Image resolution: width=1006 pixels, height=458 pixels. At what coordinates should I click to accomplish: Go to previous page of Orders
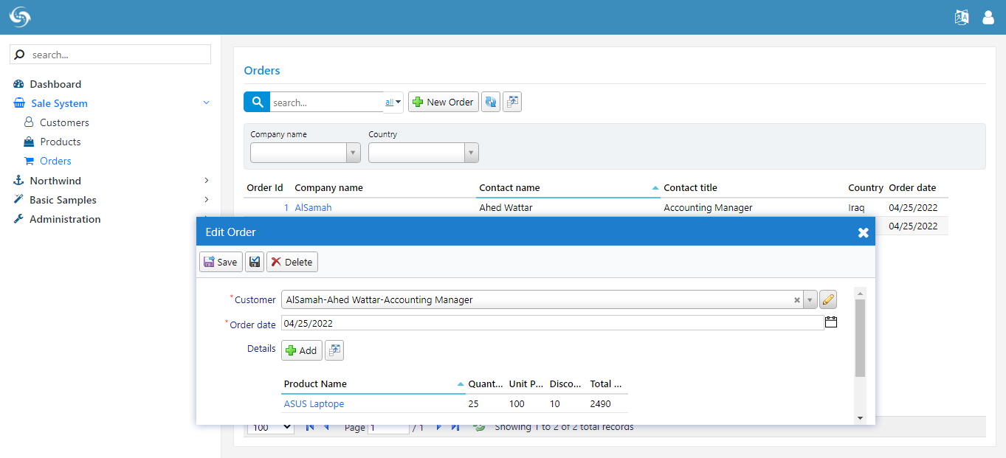pos(326,427)
